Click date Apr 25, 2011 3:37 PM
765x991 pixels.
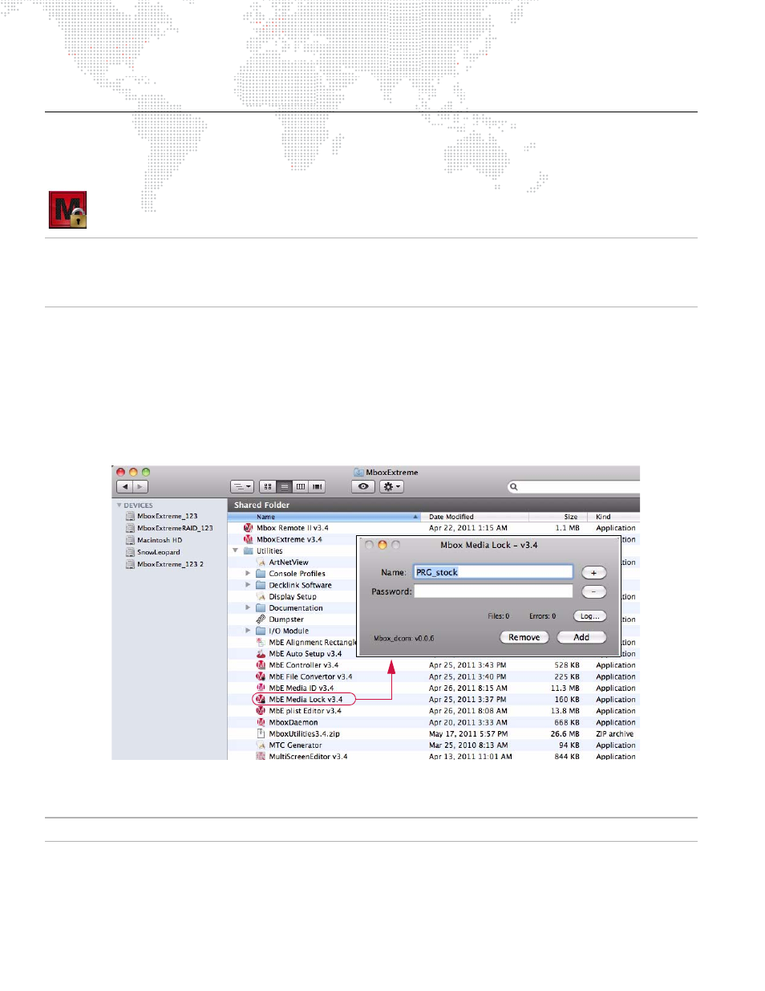point(467,699)
